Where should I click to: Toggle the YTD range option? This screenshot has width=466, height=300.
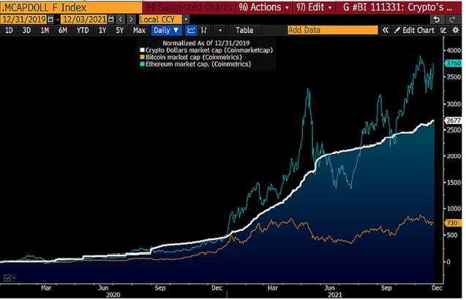(83, 30)
